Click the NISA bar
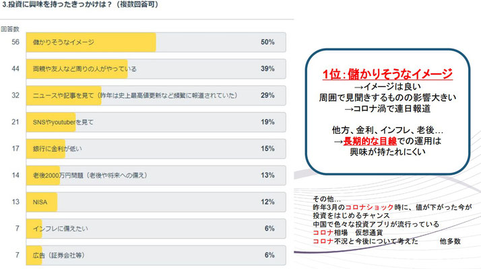The height and width of the screenshot is (269, 481). [156, 202]
